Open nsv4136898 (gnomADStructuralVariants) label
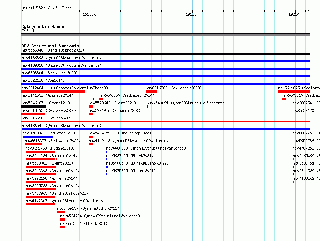The height and width of the screenshot is (241, 320). (x=61, y=58)
